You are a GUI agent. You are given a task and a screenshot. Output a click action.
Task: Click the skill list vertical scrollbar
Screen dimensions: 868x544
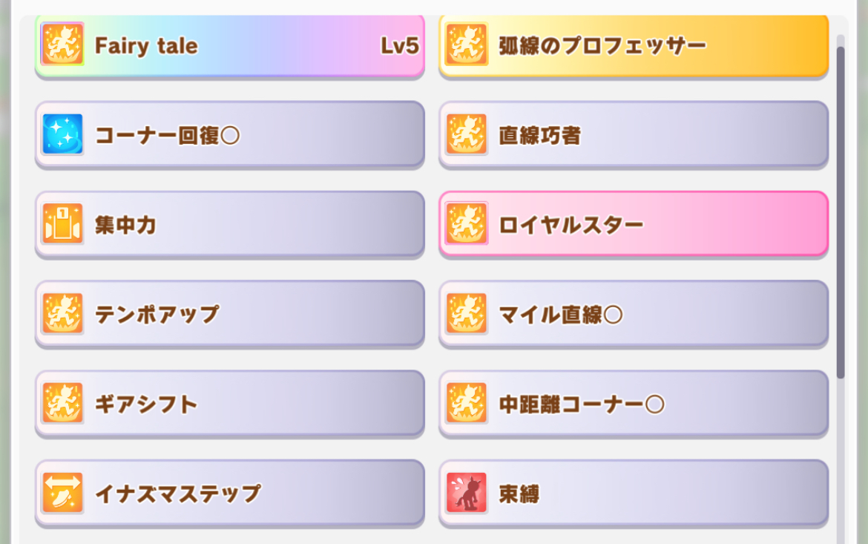pyautogui.click(x=841, y=212)
